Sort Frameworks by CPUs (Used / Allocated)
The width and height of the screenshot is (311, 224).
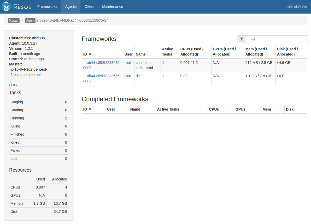coord(192,52)
